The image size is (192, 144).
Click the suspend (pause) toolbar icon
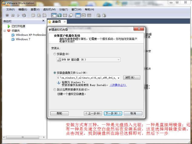tap(13, 15)
